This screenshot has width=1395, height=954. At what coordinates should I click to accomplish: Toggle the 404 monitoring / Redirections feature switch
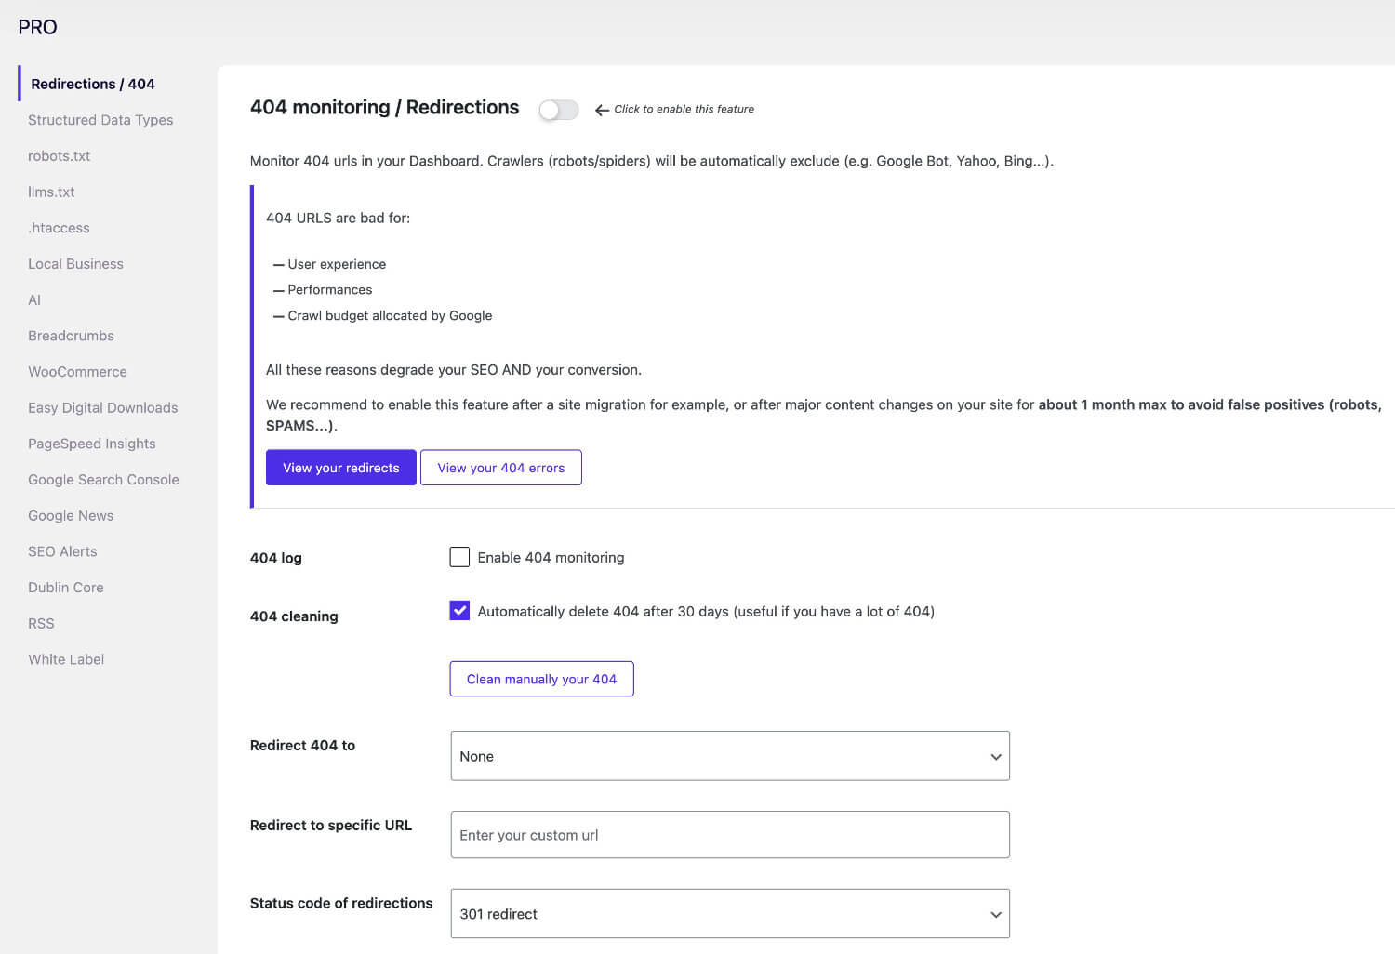point(558,110)
